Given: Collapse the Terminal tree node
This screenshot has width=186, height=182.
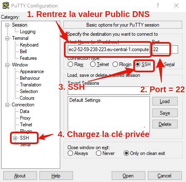Looking at the screenshot, I should [x=7, y=38].
